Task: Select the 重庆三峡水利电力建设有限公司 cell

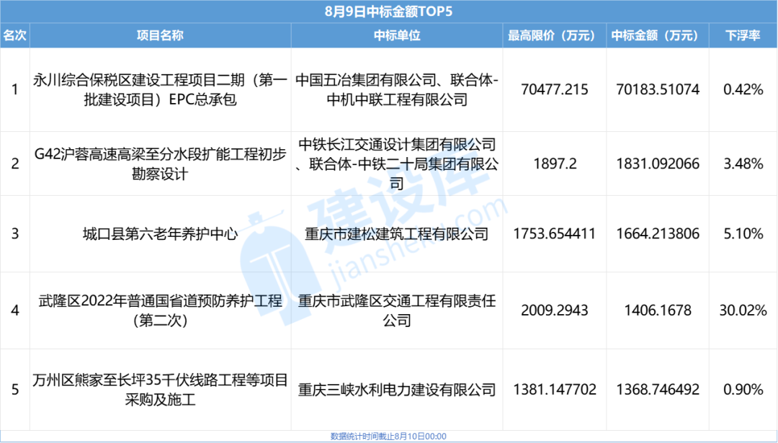Action: (x=398, y=389)
